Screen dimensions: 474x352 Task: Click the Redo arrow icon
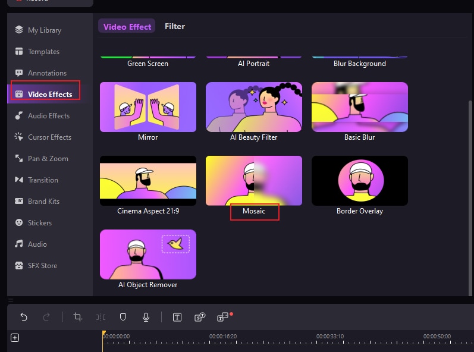[x=46, y=317]
